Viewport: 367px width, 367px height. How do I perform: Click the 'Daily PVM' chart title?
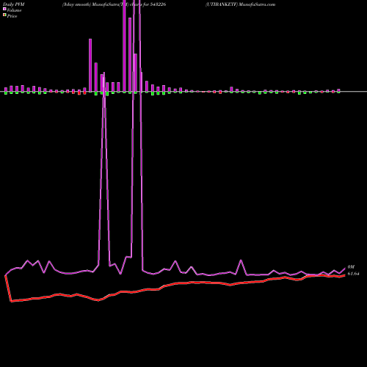14,4
